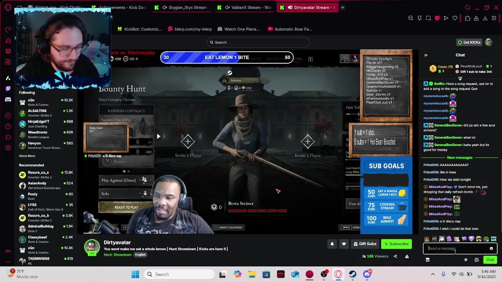This screenshot has height=282, width=502.
Task: Collapse the chat panel arrow
Action: click(x=426, y=55)
